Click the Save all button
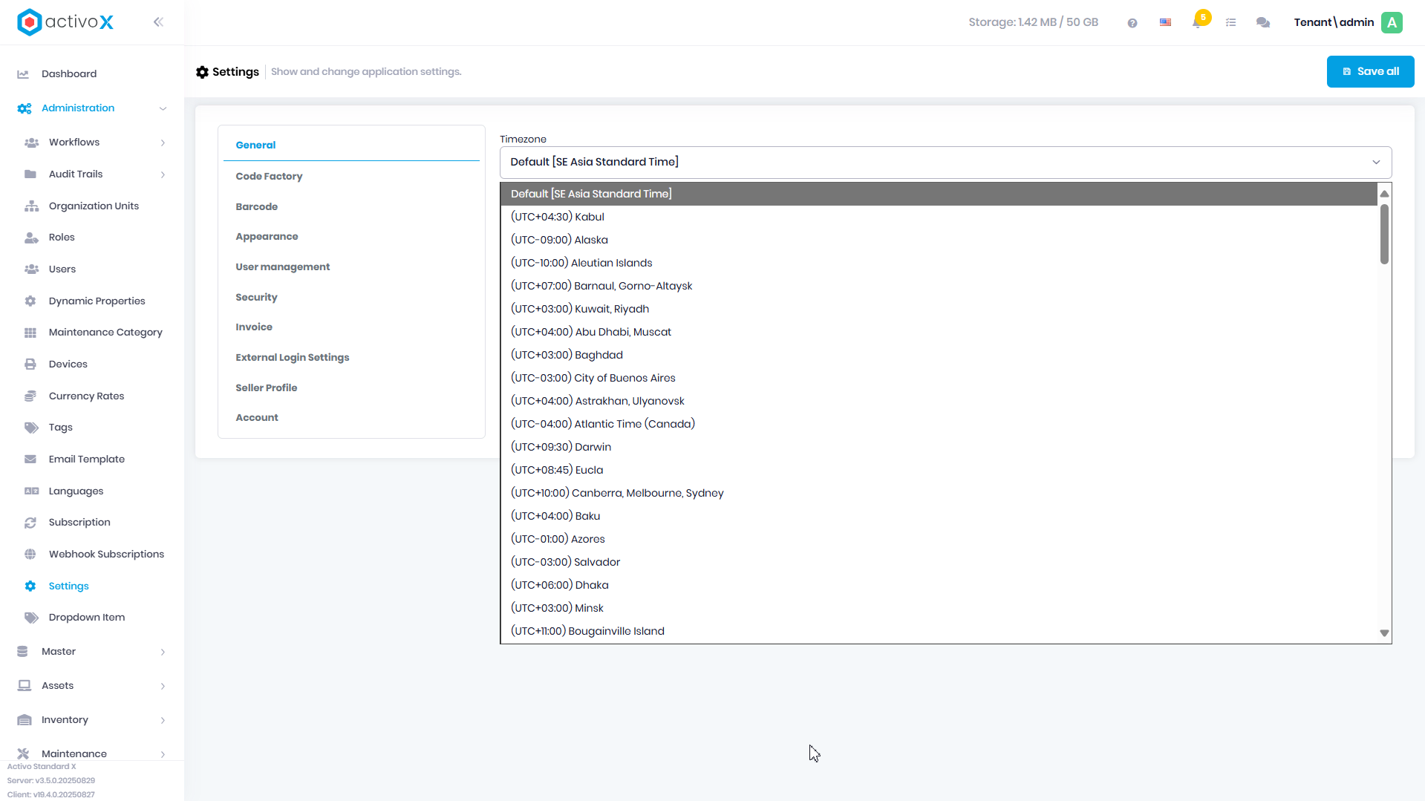This screenshot has height=801, width=1425. tap(1370, 72)
